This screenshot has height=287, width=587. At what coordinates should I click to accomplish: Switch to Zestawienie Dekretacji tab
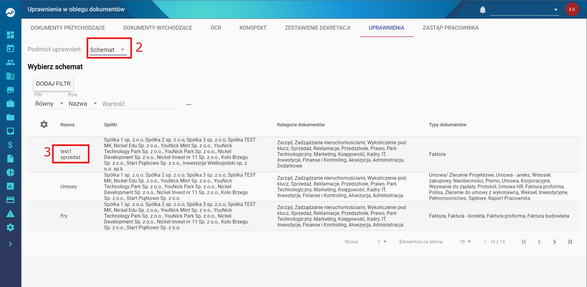tap(318, 28)
